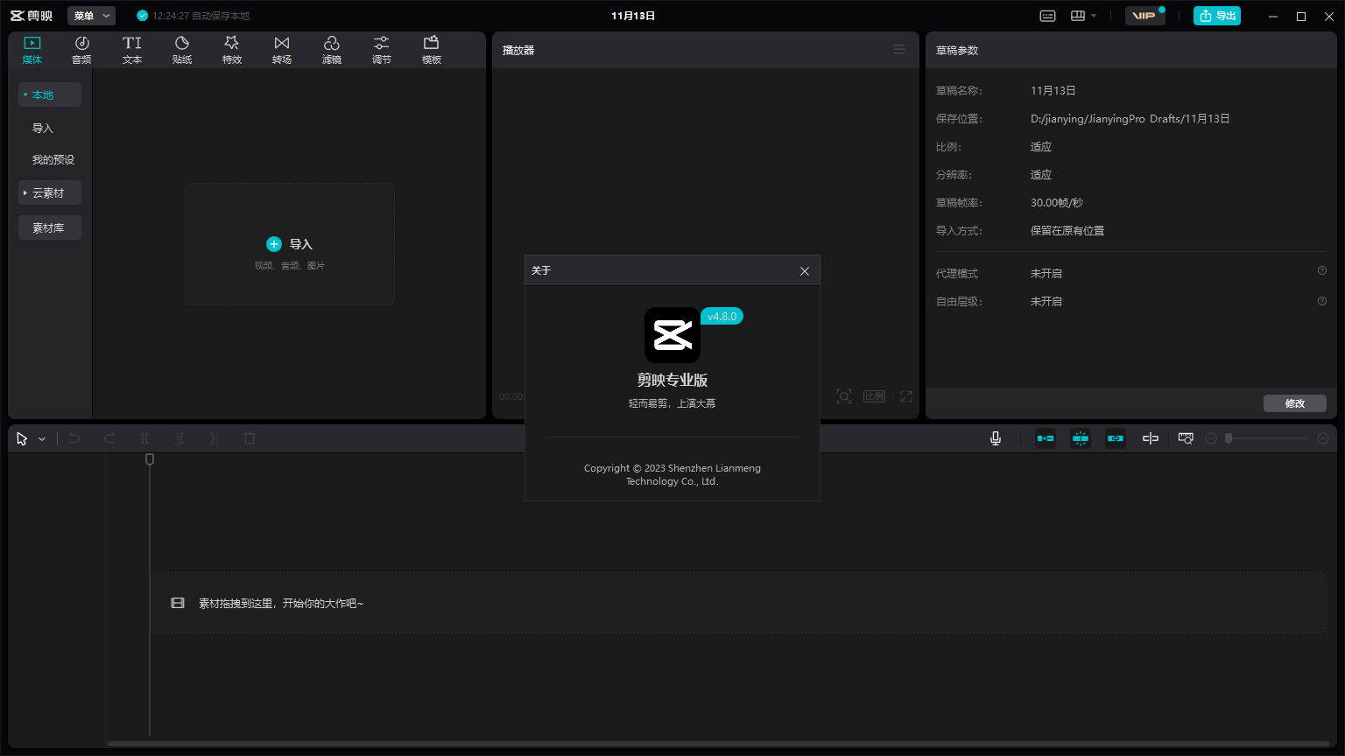Open the keyboard shortcuts icon
The height and width of the screenshot is (756, 1345).
point(1047,16)
